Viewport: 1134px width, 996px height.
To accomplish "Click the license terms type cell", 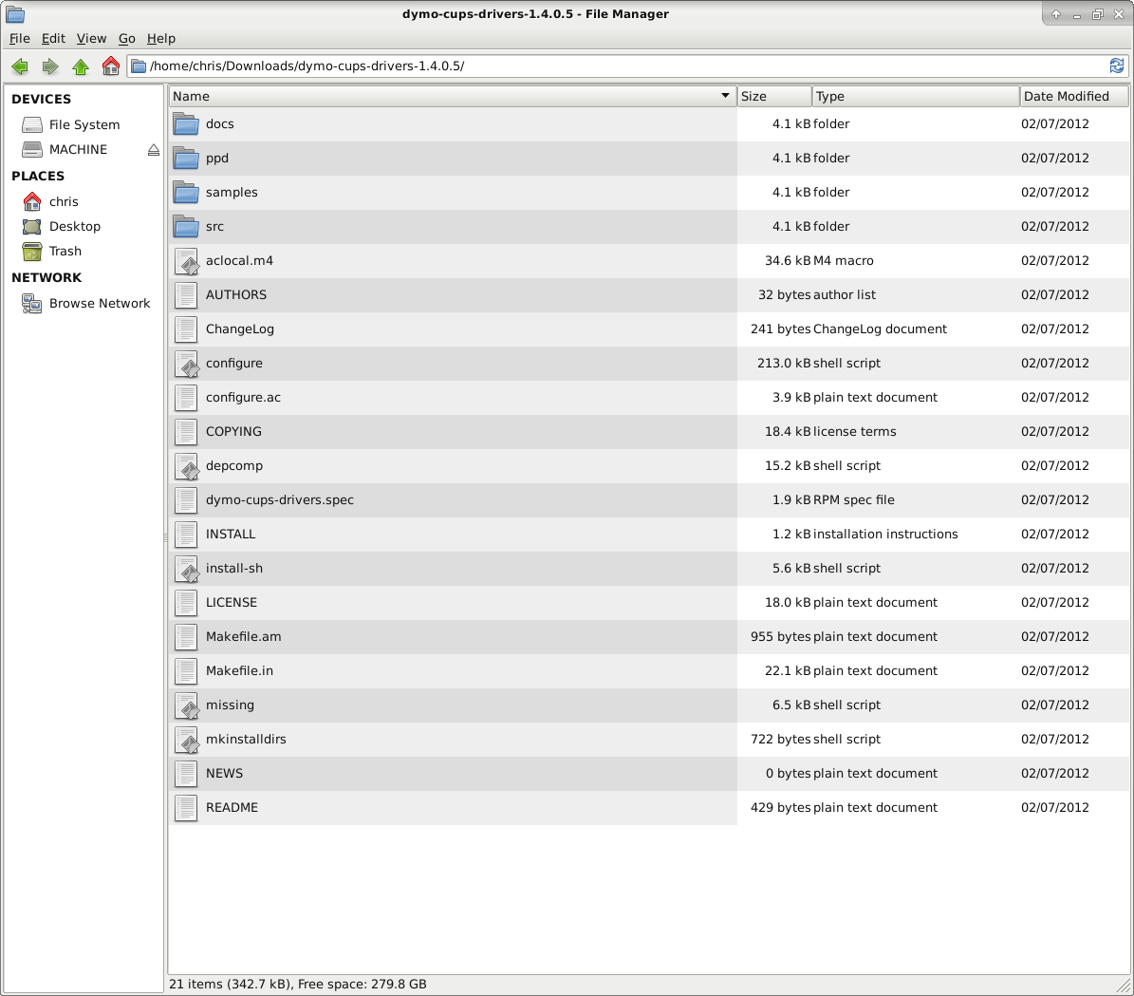I will [854, 431].
